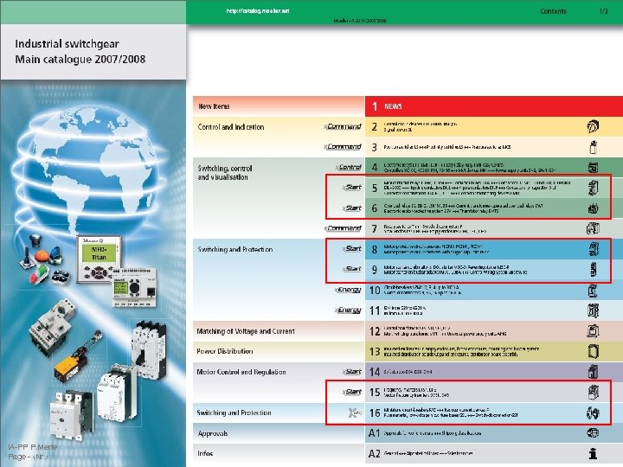Click the xCommand label for chapter 7

coord(343,228)
